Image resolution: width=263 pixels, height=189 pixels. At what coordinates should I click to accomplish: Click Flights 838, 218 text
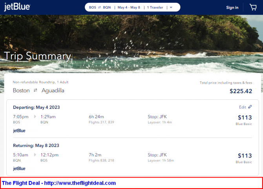click(x=101, y=160)
